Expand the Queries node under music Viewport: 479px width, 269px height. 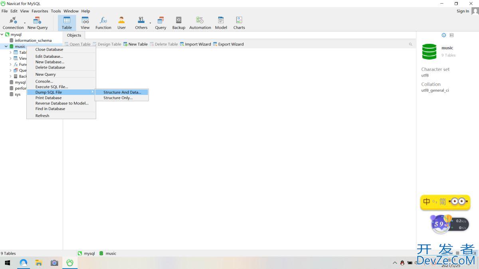tap(10, 71)
